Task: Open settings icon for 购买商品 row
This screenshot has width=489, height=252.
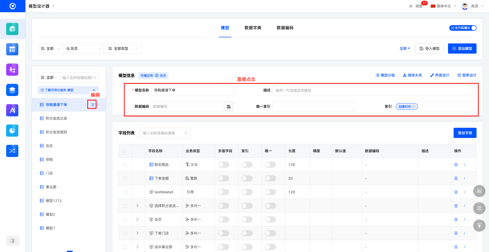Action: point(456,165)
